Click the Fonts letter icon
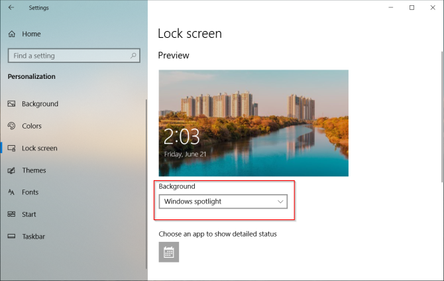 point(11,192)
